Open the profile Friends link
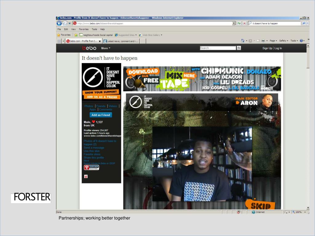Viewport: 315px width, 236px height. [x=101, y=106]
